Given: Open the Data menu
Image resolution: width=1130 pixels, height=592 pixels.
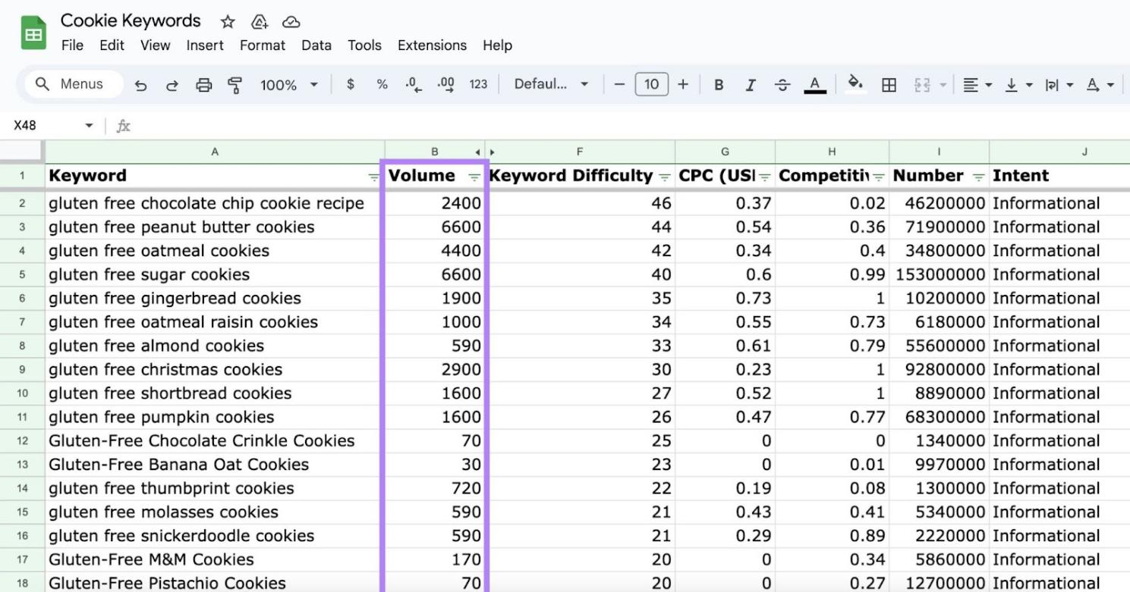Looking at the screenshot, I should [x=316, y=45].
